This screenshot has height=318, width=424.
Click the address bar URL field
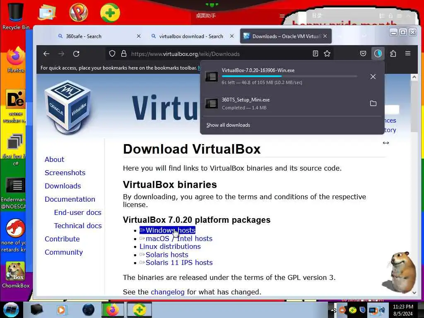[219, 53]
